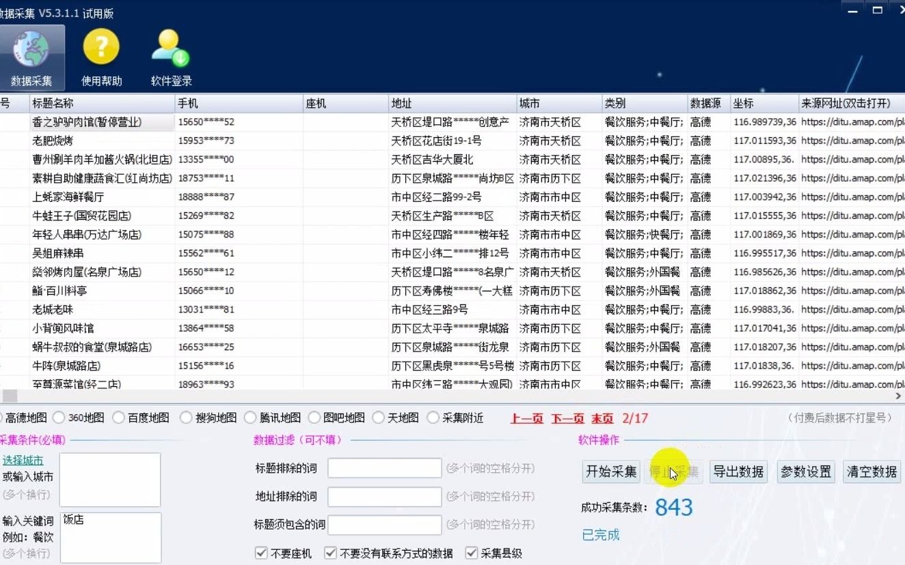Select row 曹州涮羊肉羊加酱火锅(北坦店)
This screenshot has height=565, width=905.
[451, 160]
